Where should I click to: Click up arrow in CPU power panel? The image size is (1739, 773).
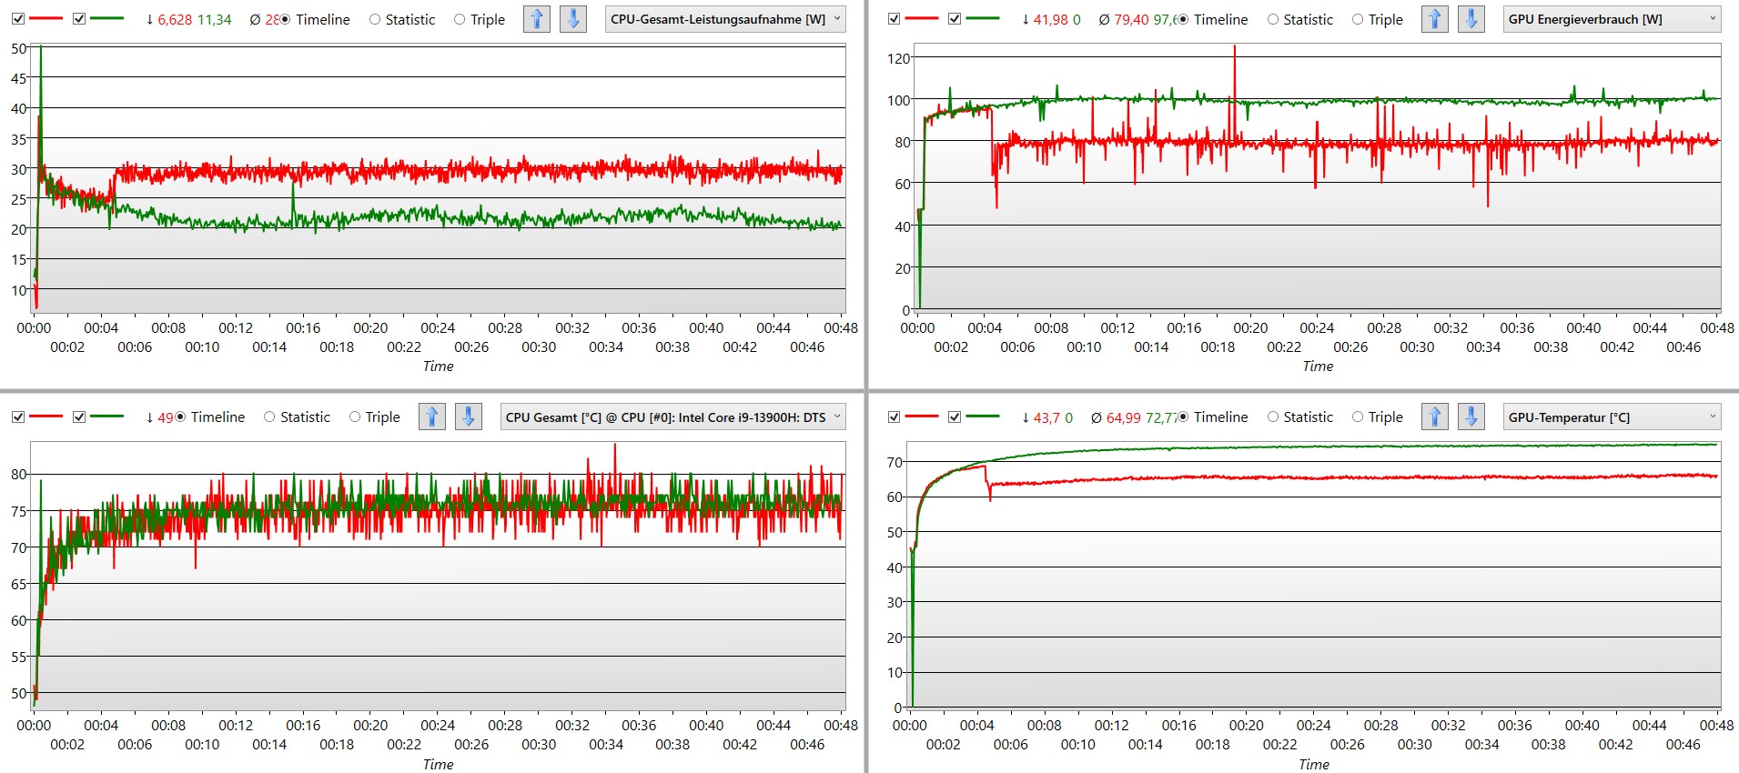[x=537, y=19]
